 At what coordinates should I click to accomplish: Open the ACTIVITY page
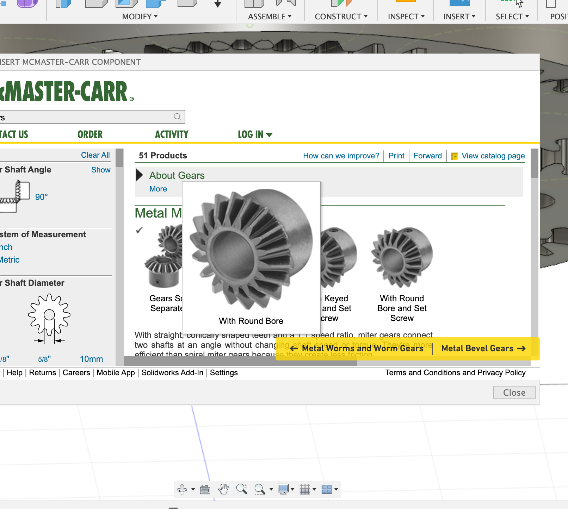tap(172, 134)
